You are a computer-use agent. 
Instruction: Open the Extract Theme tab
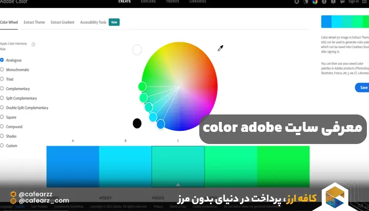pyautogui.click(x=34, y=22)
